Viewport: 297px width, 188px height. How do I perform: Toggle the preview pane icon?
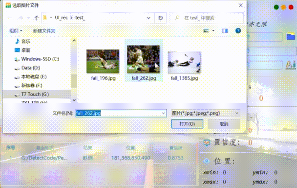pyautogui.click(x=225, y=30)
